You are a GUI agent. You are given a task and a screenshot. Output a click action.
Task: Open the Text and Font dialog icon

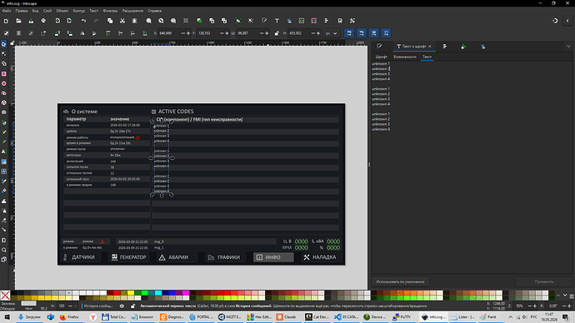click(x=277, y=21)
